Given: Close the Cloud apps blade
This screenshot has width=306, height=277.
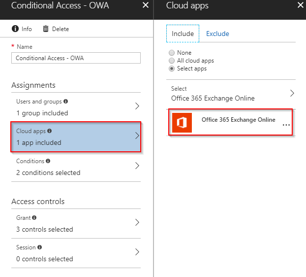Looking at the screenshot, I should [x=301, y=5].
